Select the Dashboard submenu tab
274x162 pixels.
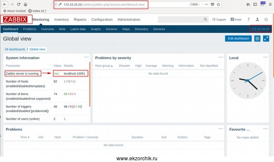coord(11,29)
